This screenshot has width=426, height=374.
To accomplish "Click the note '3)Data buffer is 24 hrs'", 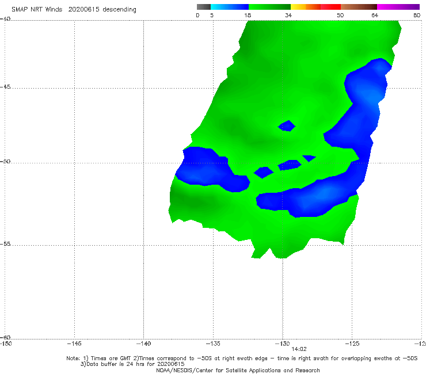I will pyautogui.click(x=132, y=364).
